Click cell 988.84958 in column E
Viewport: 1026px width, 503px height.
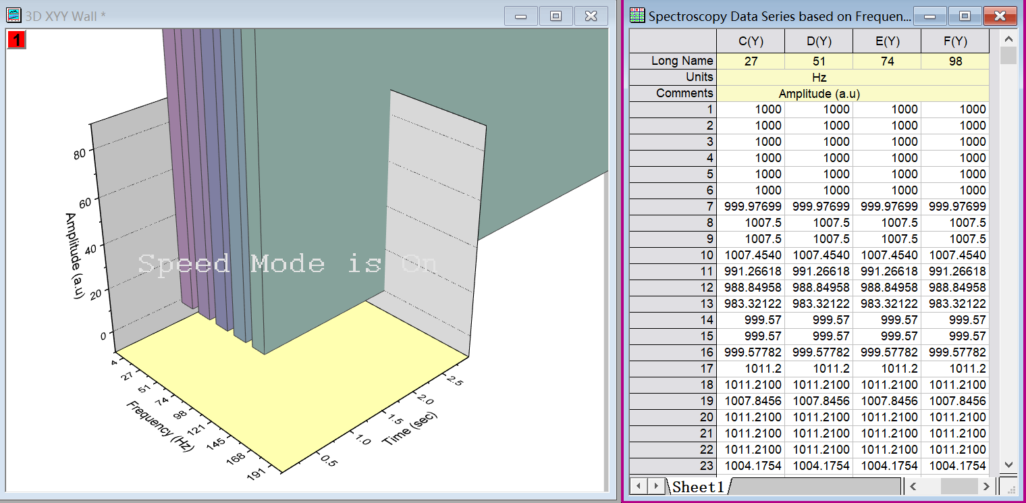tap(887, 288)
